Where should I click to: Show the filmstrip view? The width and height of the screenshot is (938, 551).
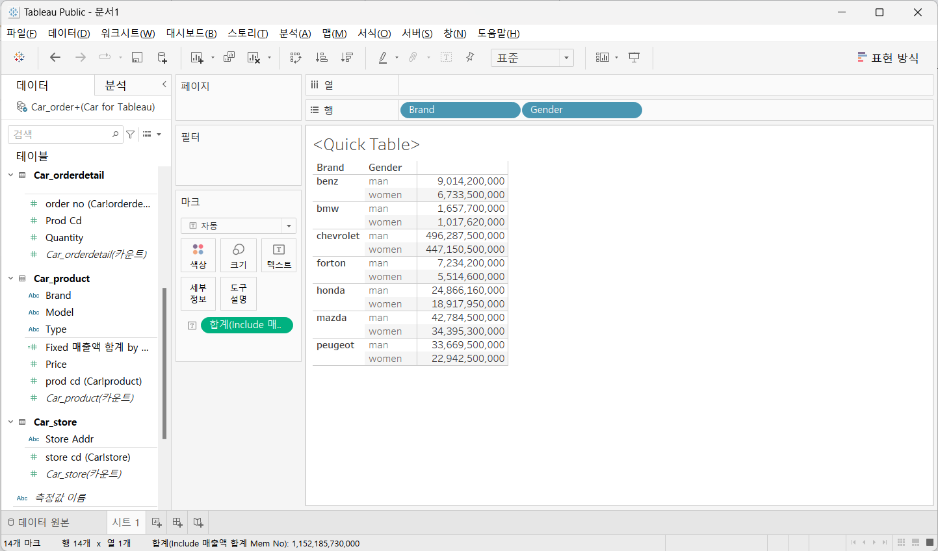coord(915,543)
